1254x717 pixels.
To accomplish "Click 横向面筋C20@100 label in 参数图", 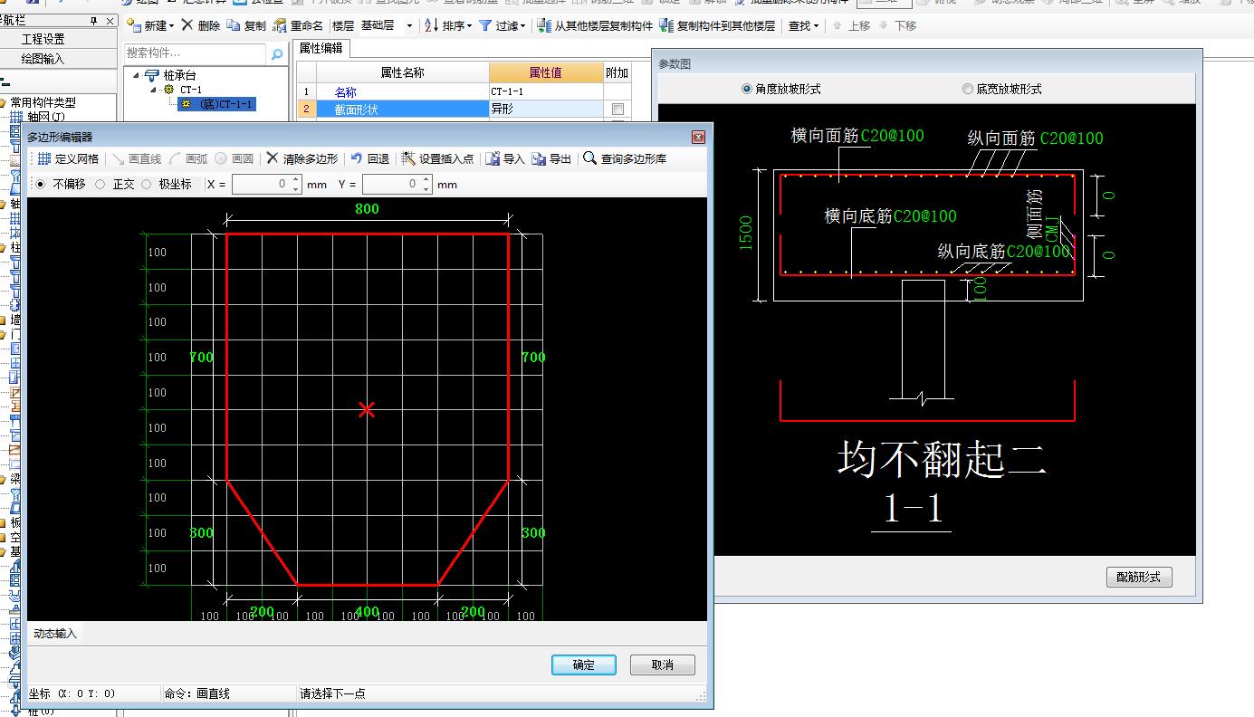I will pos(857,136).
